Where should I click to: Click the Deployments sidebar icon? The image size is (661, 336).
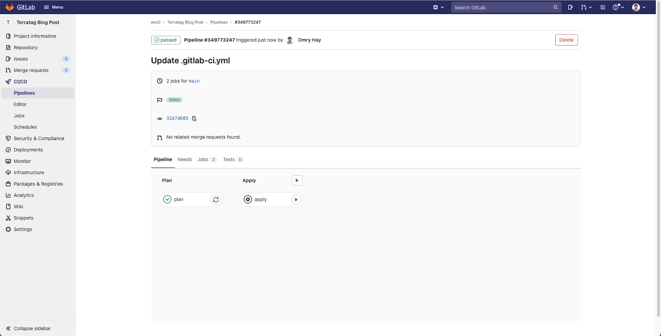point(8,150)
